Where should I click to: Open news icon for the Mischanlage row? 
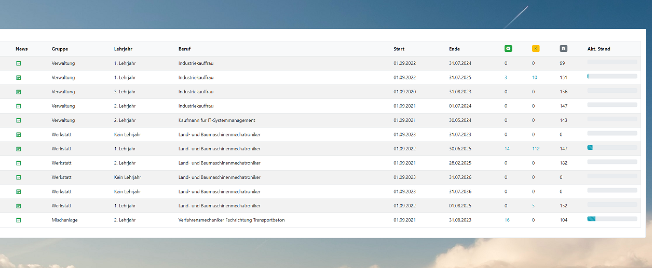19,220
